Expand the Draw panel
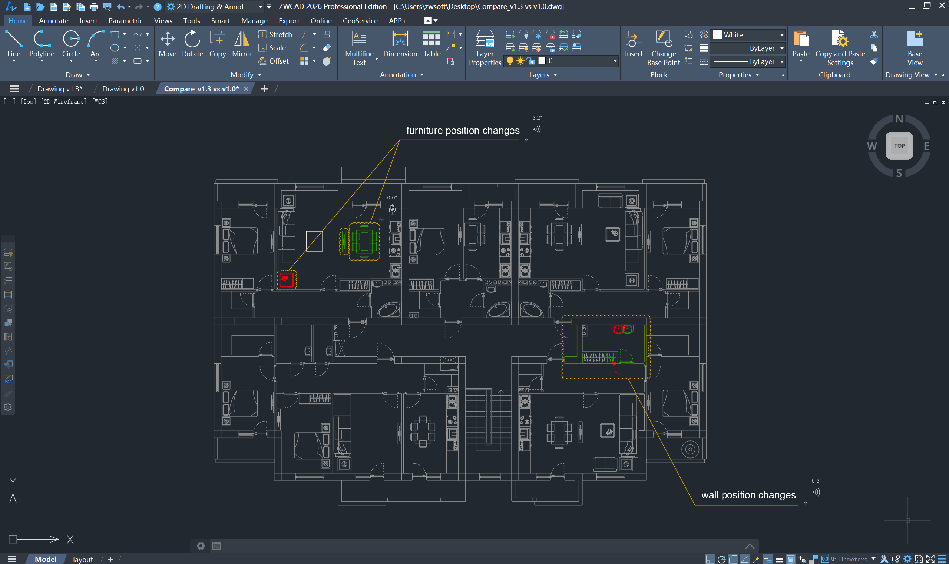This screenshot has width=949, height=564. pyautogui.click(x=77, y=75)
